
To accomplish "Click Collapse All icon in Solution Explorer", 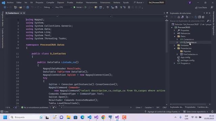I will (199, 17).
